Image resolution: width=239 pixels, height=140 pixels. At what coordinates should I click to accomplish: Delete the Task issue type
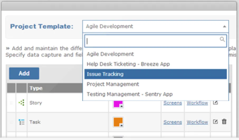point(224,122)
